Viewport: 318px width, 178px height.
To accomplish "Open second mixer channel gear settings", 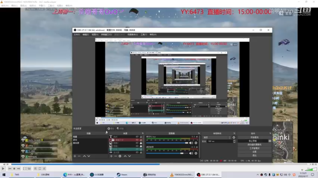I will (x=196, y=153).
